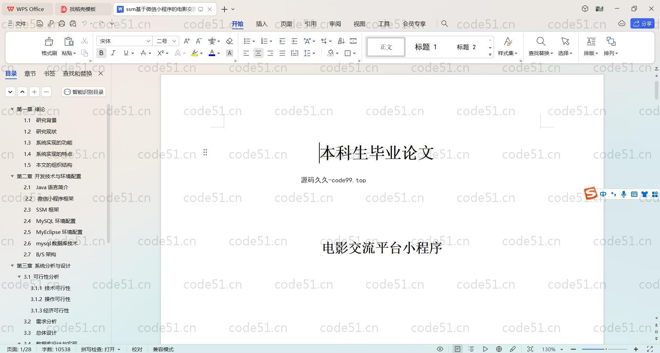Apply the 标题 1 style
This screenshot has height=353, width=660.
click(x=426, y=47)
